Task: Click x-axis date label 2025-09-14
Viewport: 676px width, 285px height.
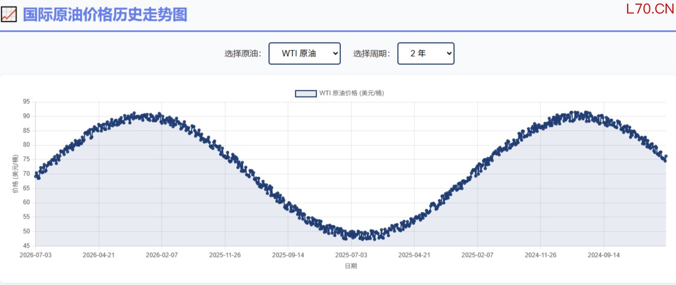Action: click(288, 255)
